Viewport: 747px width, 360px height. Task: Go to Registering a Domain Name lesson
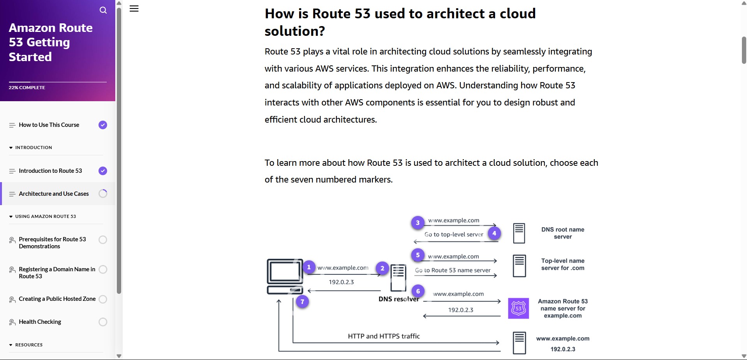coord(57,272)
